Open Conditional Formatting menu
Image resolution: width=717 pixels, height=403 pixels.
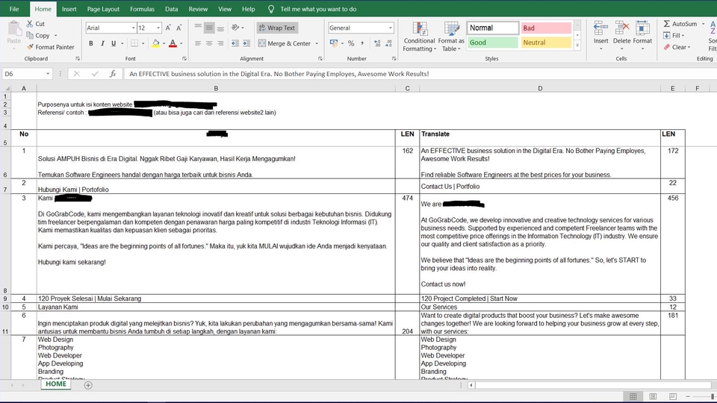[419, 37]
